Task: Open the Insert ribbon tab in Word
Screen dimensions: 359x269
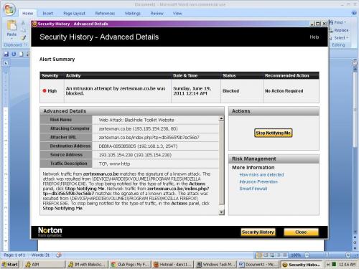Action: click(47, 14)
